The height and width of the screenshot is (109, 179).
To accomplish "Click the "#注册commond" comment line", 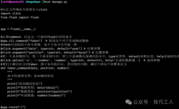I will click(36, 37).
